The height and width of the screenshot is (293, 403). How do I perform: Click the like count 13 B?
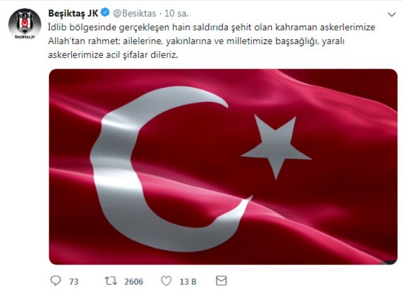tap(188, 282)
